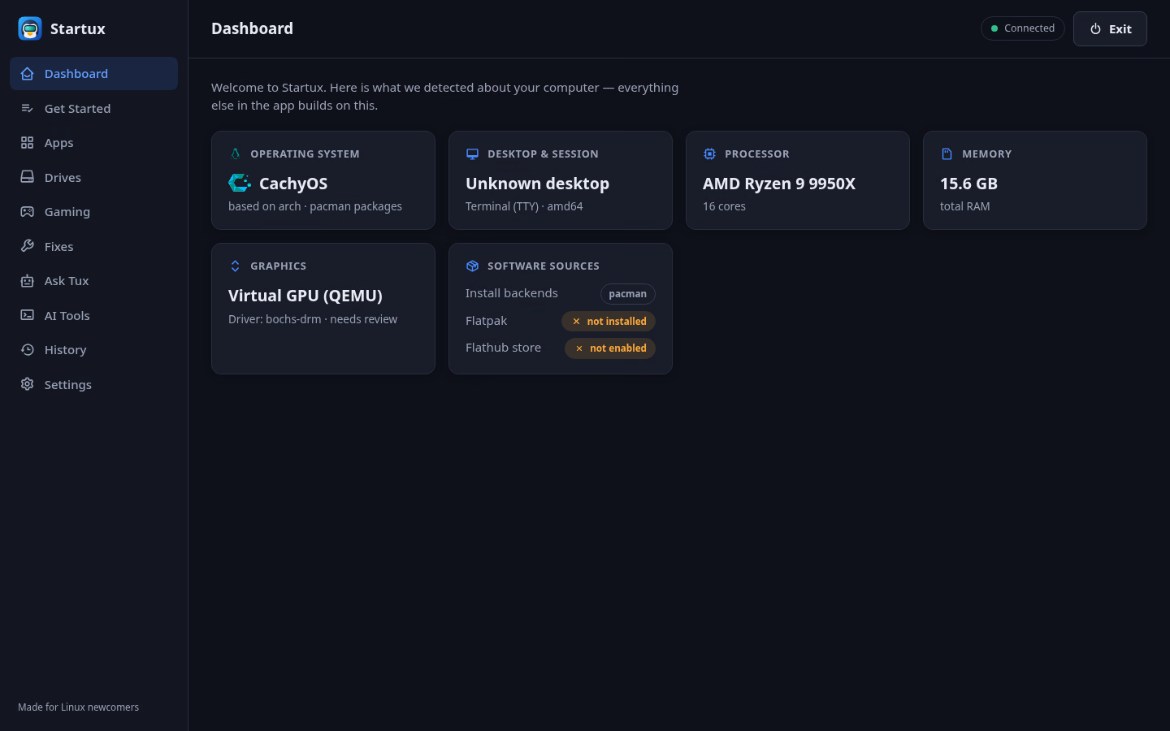
Task: Click the 'Made for Linux newcomers' footer text
Action: click(78, 707)
